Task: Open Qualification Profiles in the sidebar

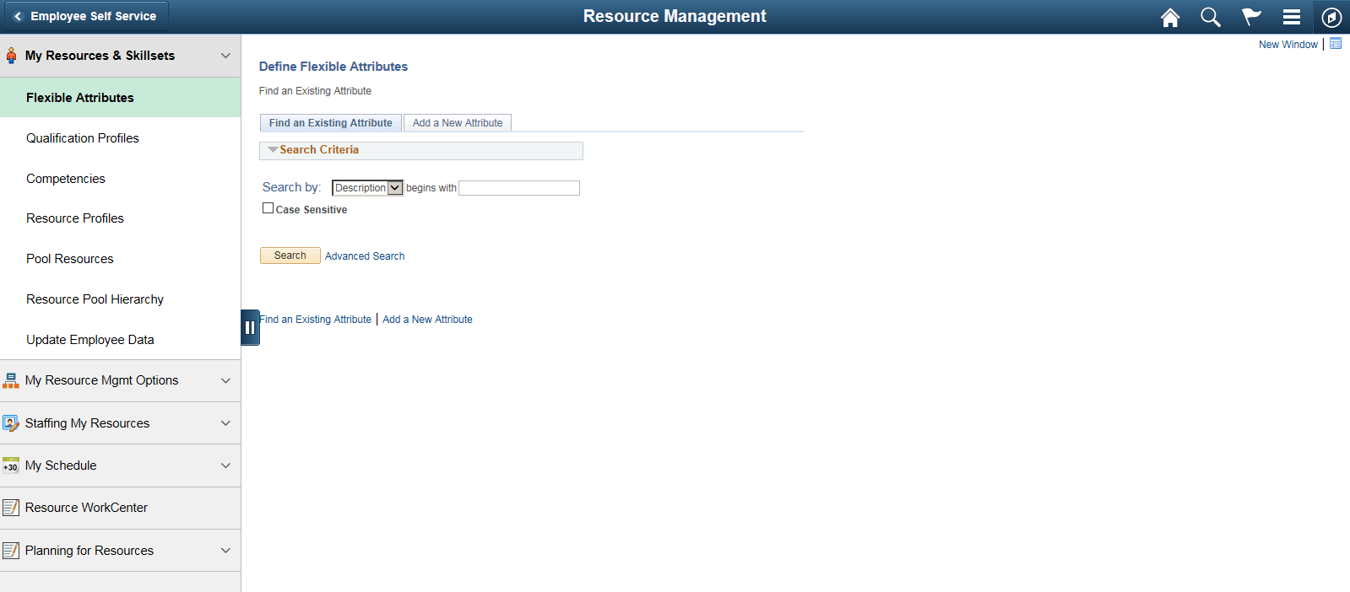Action: [x=121, y=138]
